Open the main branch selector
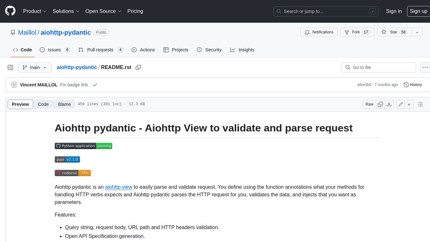This screenshot has width=430, height=242. coord(34,67)
